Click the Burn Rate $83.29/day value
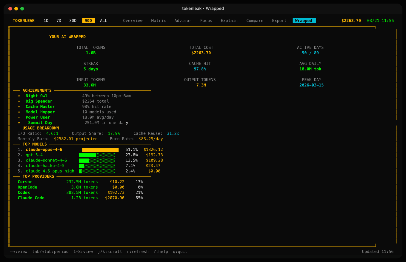 tap(151, 139)
